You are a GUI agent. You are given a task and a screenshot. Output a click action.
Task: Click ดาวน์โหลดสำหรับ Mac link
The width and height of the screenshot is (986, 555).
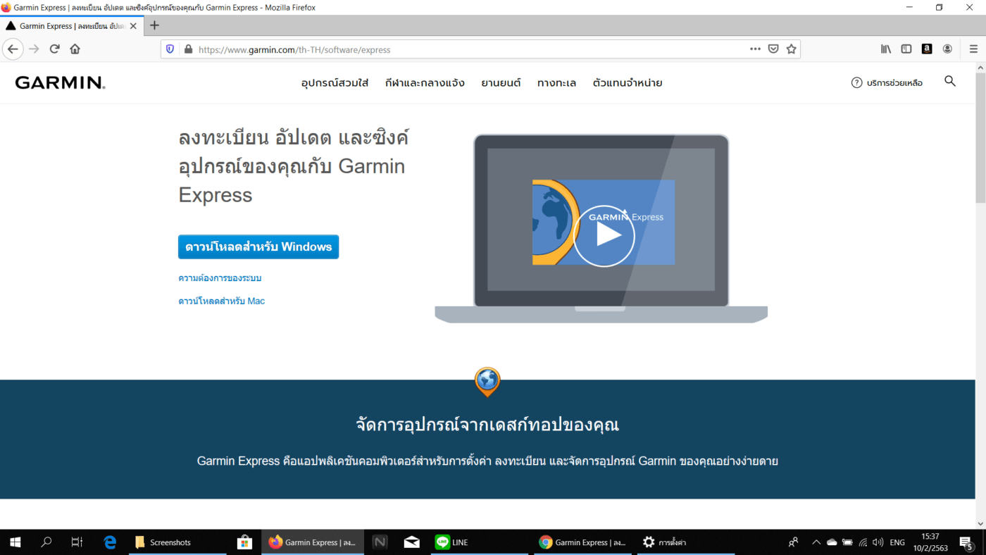coord(222,301)
